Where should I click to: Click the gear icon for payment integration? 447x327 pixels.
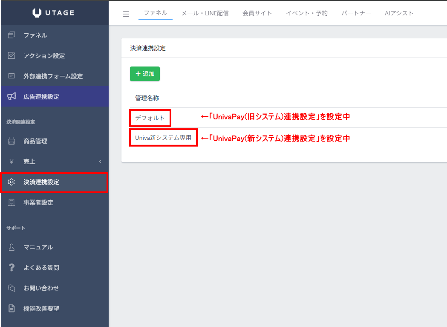pyautogui.click(x=12, y=182)
